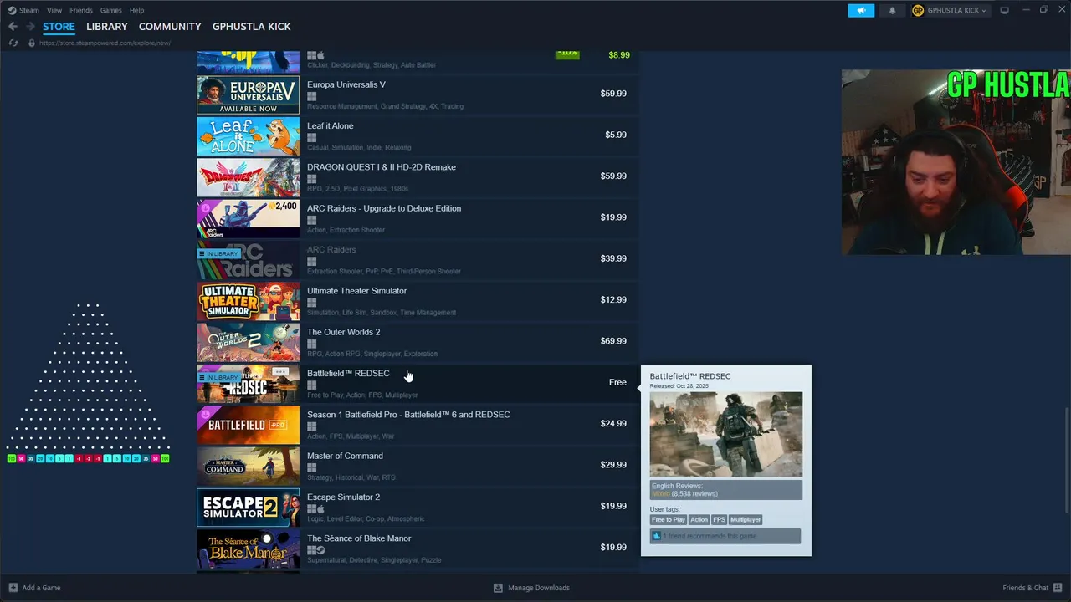Go back with the back arrow
Screen dimensions: 1071x602
coord(13,27)
